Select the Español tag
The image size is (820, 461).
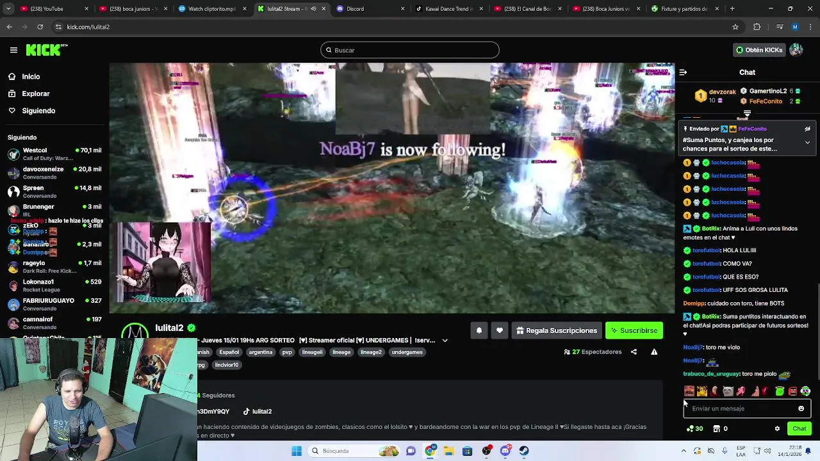(x=229, y=352)
